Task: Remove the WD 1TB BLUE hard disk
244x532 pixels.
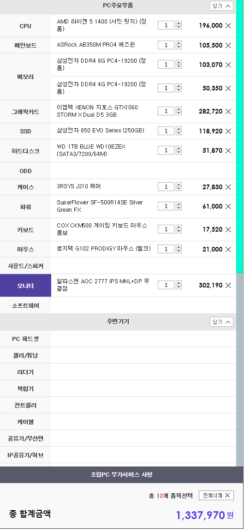Action: point(228,150)
